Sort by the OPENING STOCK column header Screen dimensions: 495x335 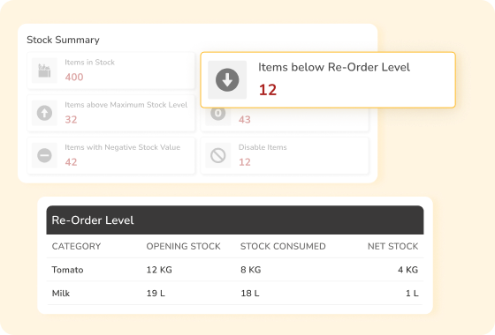coord(184,246)
